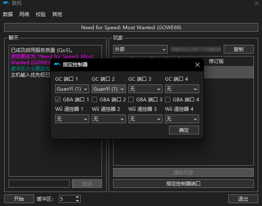Click the disabled 发送 button

[x=87, y=184]
